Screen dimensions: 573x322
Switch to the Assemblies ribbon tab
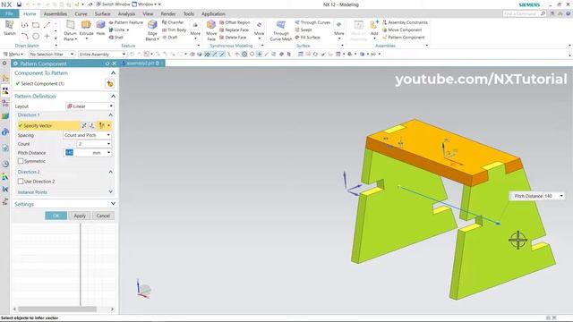56,14
